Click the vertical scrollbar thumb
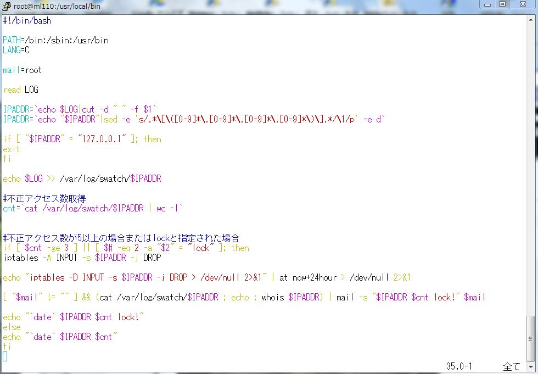 click(x=530, y=339)
